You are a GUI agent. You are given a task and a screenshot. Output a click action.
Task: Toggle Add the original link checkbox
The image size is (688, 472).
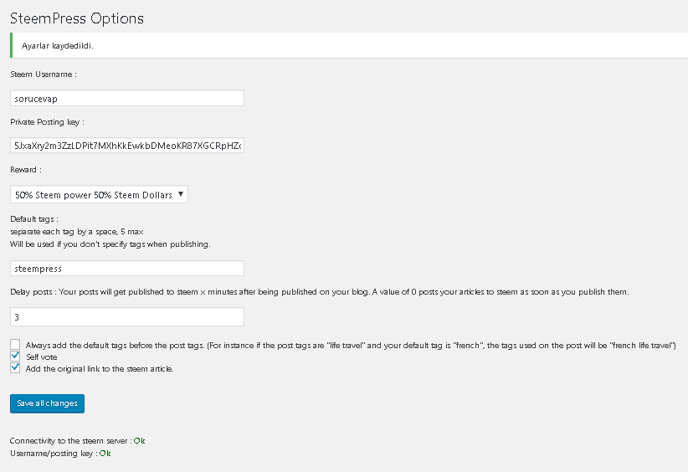15,368
